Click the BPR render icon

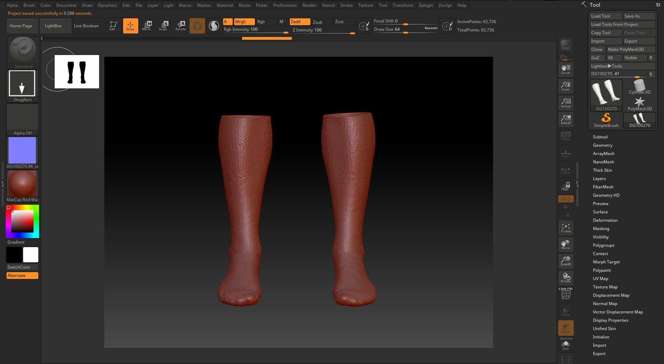click(x=566, y=45)
